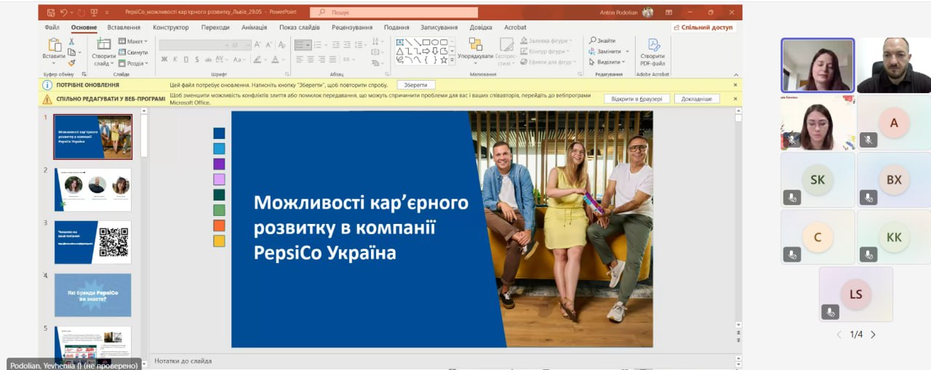Toggle underline formatting
Screen dimensions: 931x370
[x=185, y=60]
